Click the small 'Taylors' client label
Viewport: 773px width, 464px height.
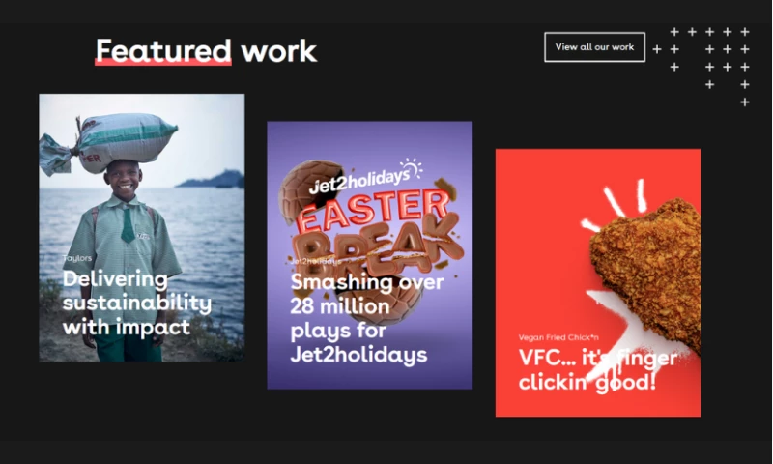click(77, 258)
